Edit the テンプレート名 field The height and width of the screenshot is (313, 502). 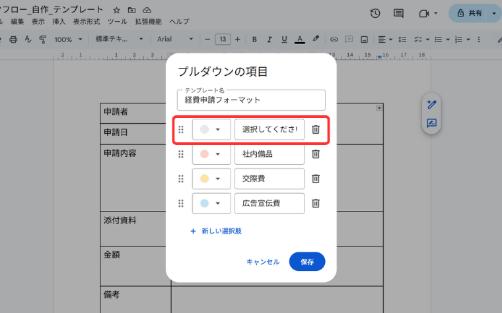(251, 100)
